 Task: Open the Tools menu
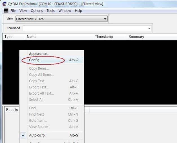tap(50, 11)
